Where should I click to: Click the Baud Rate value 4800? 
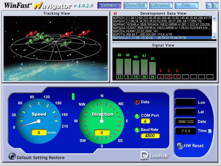coord(150,136)
